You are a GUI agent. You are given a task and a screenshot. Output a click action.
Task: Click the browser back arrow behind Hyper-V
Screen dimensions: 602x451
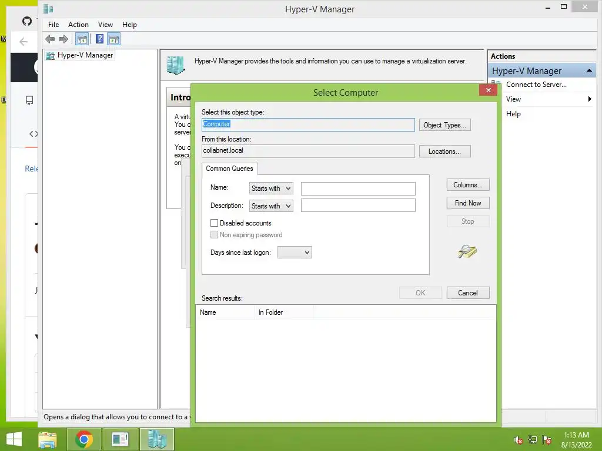(24, 42)
